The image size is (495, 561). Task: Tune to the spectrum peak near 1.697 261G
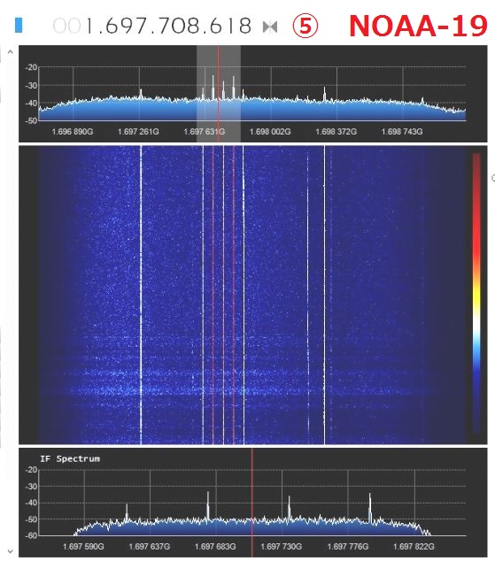click(x=141, y=94)
